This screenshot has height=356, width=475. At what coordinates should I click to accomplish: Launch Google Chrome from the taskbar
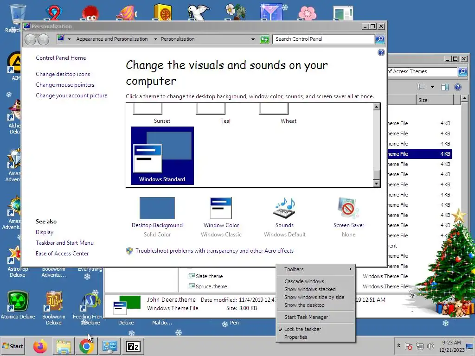87,346
